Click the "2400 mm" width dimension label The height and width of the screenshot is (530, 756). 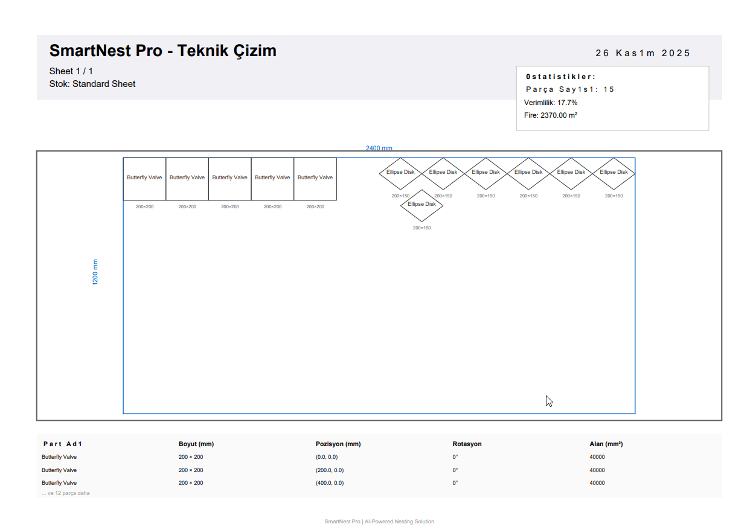point(379,148)
